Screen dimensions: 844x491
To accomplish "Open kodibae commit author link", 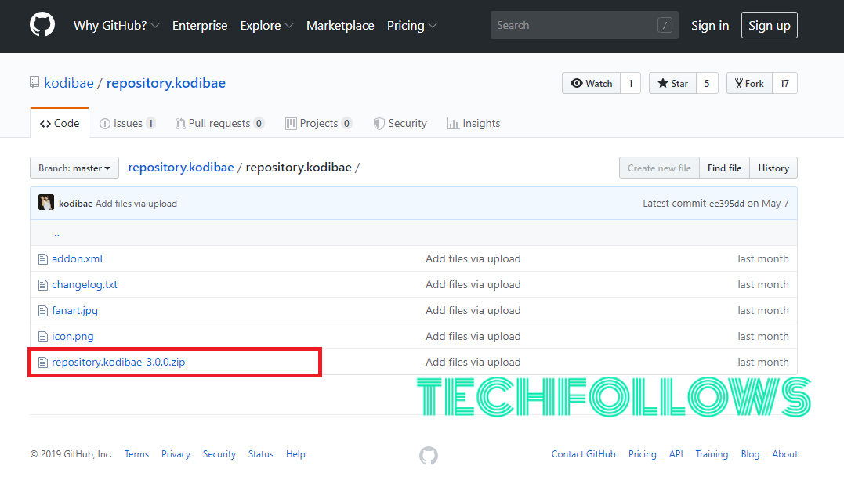I will point(75,204).
